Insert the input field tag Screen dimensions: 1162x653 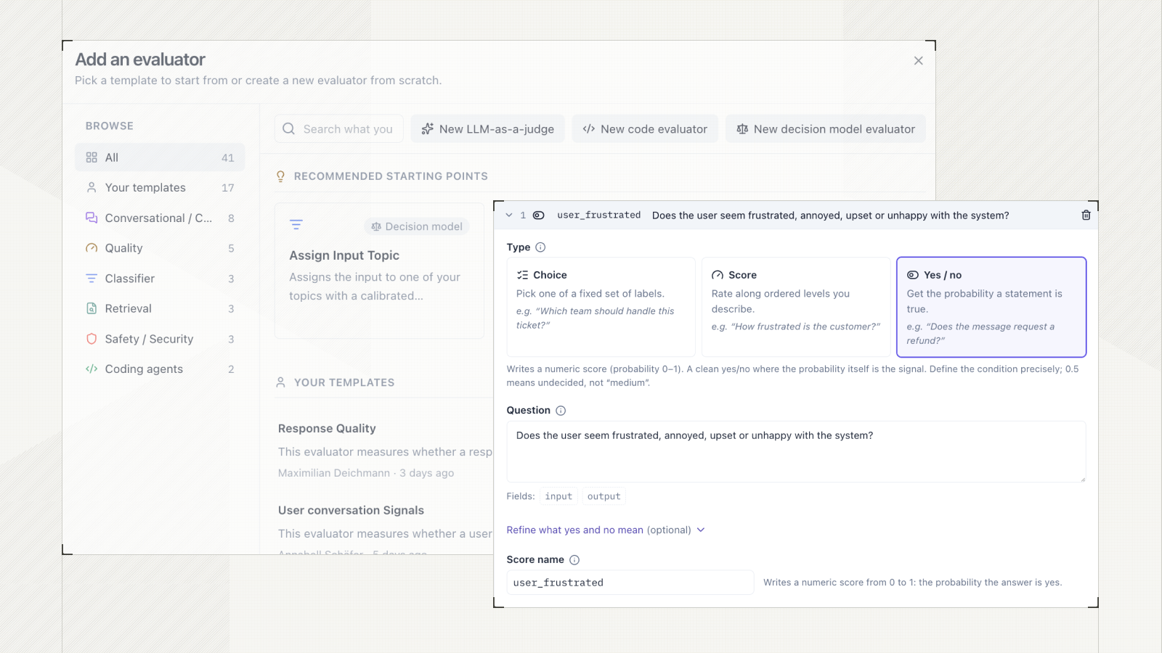[558, 496]
